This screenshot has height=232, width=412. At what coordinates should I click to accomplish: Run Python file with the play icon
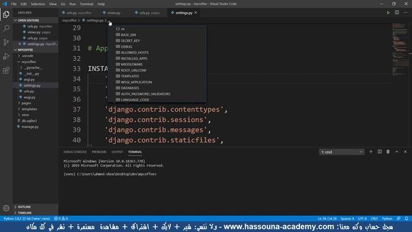388,13
